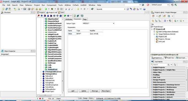Switch to the Unit1 editor tab
The height and width of the screenshot is (101, 188).
61,12
